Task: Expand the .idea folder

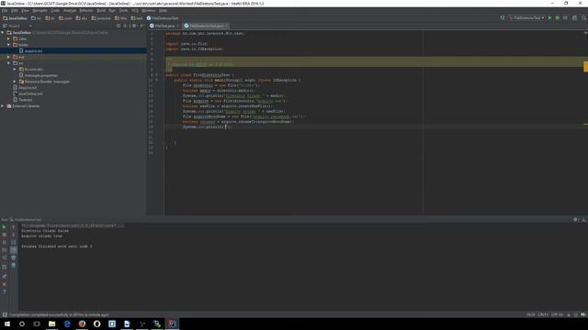Action: [8, 38]
